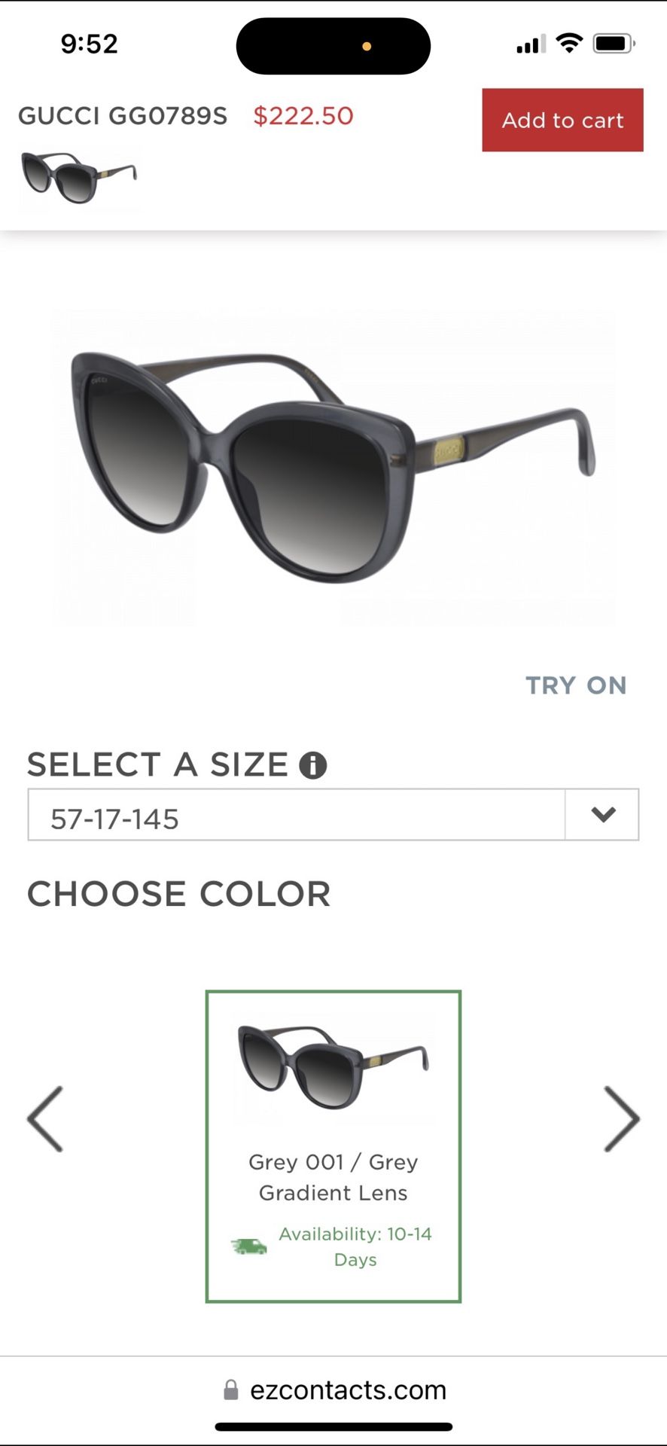Tap the lock icon beside ezcontacts.com
This screenshot has height=1446, width=667.
click(x=229, y=1390)
